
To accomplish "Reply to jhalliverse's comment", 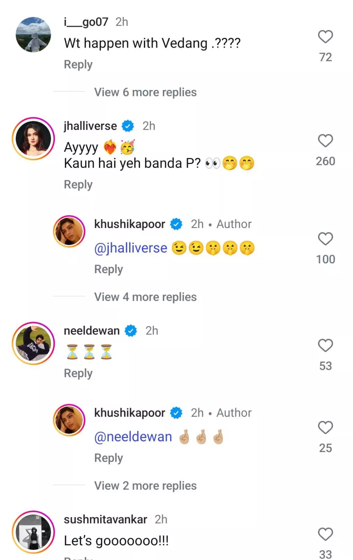I will [78, 185].
